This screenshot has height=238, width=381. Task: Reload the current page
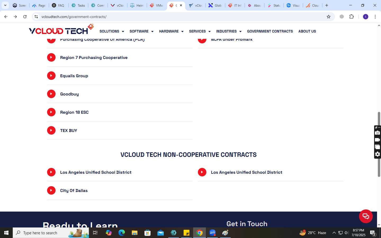pos(25,17)
